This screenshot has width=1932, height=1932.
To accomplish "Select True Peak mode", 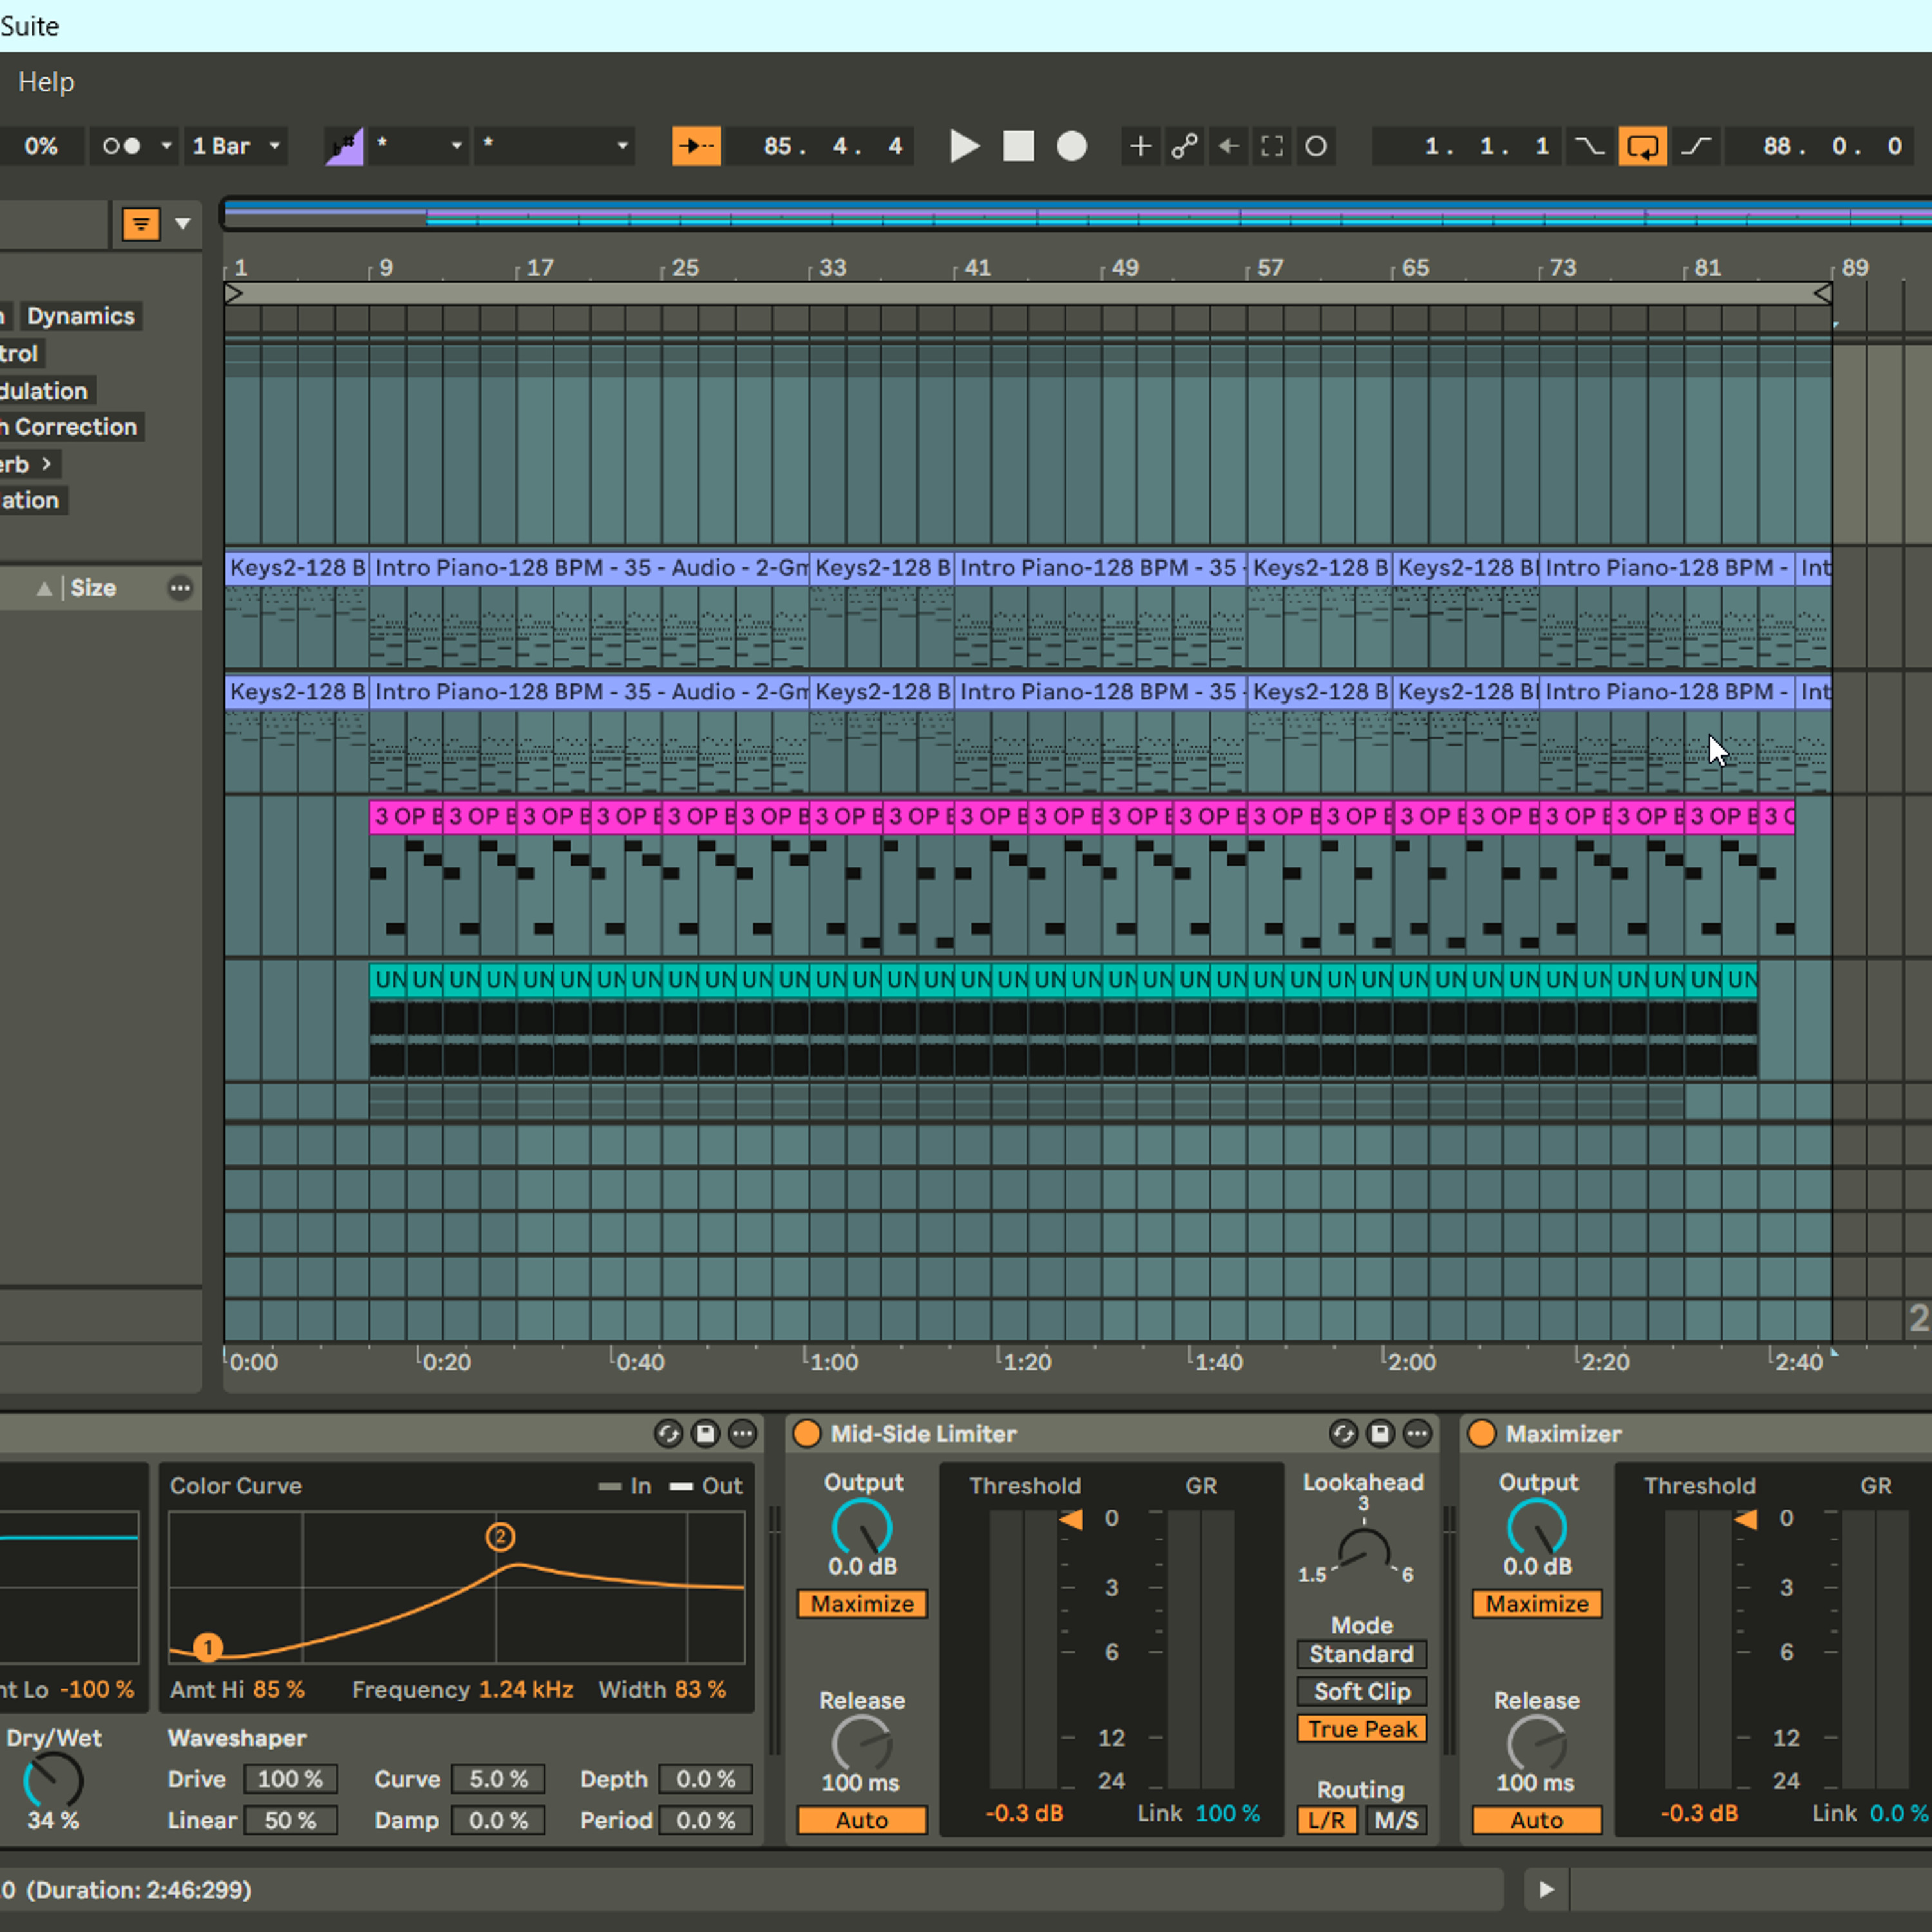I will click(1361, 1729).
